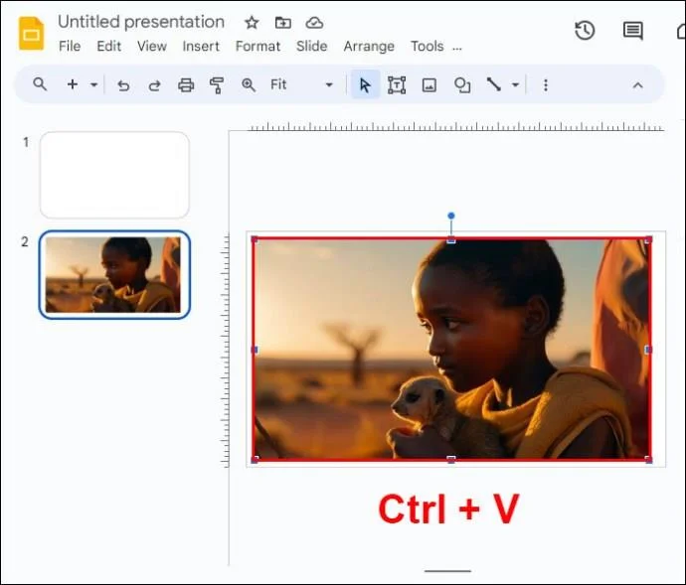This screenshot has width=686, height=585.
Task: Open version history clock icon
Action: point(585,31)
